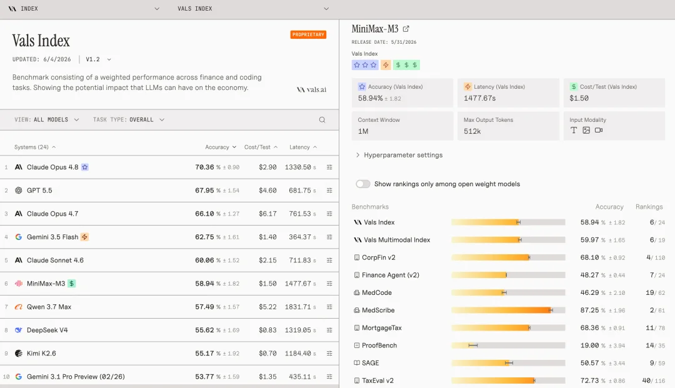Screen dimensions: 675x388
Task: Open details icon for Claude Opus 4.8 row
Action: pos(329,167)
